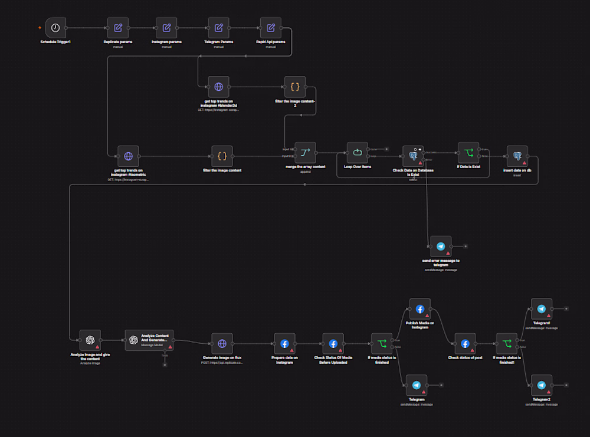
Task: Open the filter the image content code node
Action: pos(222,156)
